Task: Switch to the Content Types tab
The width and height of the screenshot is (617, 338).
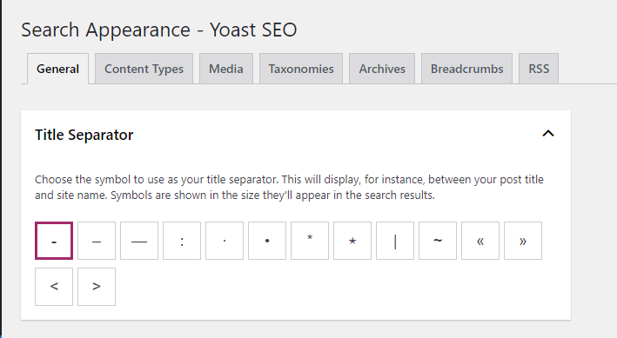Action: 144,69
